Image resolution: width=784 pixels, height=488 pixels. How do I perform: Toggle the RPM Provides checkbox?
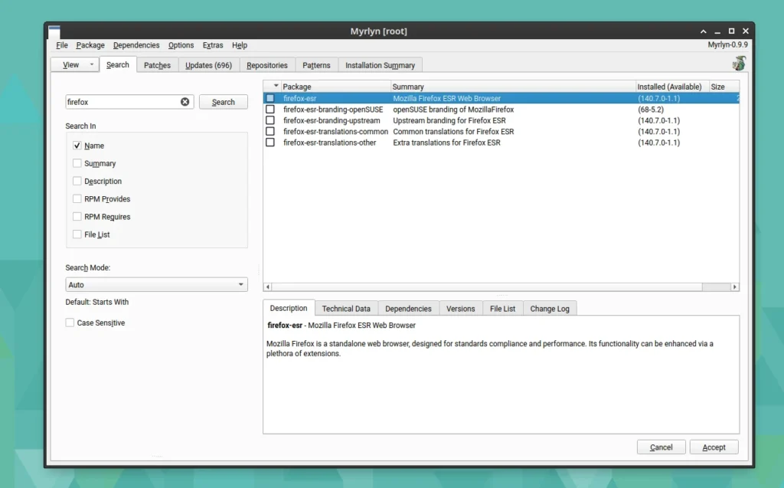pos(77,198)
